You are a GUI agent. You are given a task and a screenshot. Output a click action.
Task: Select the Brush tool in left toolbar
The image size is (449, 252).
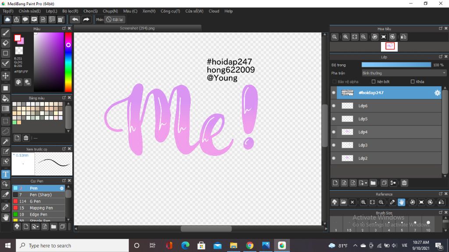(5, 33)
